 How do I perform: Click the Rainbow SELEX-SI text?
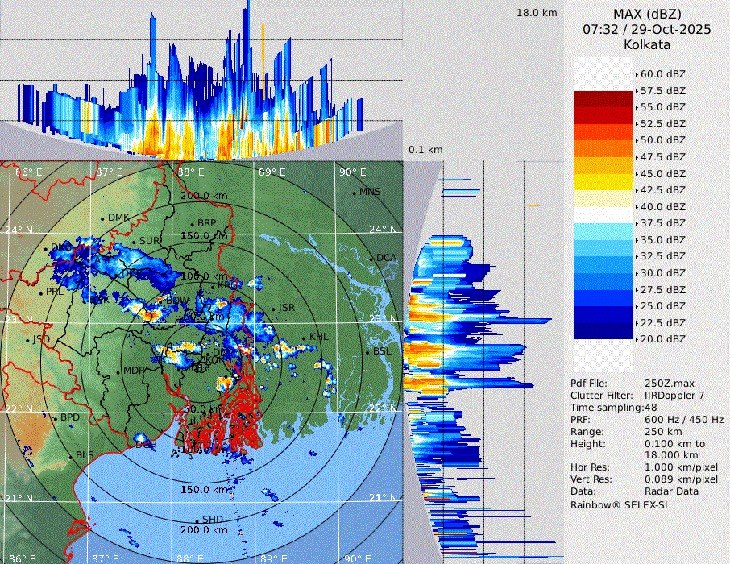click(619, 505)
